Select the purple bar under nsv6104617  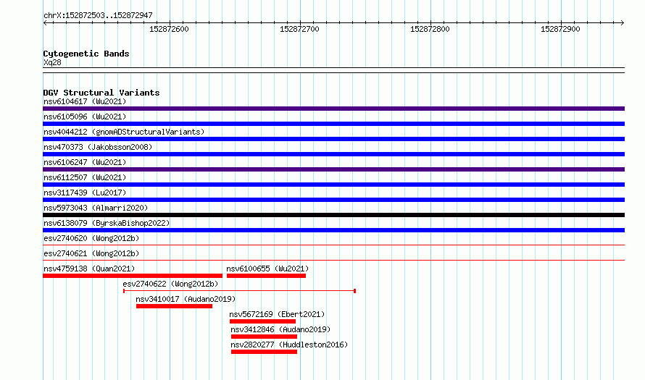333,109
